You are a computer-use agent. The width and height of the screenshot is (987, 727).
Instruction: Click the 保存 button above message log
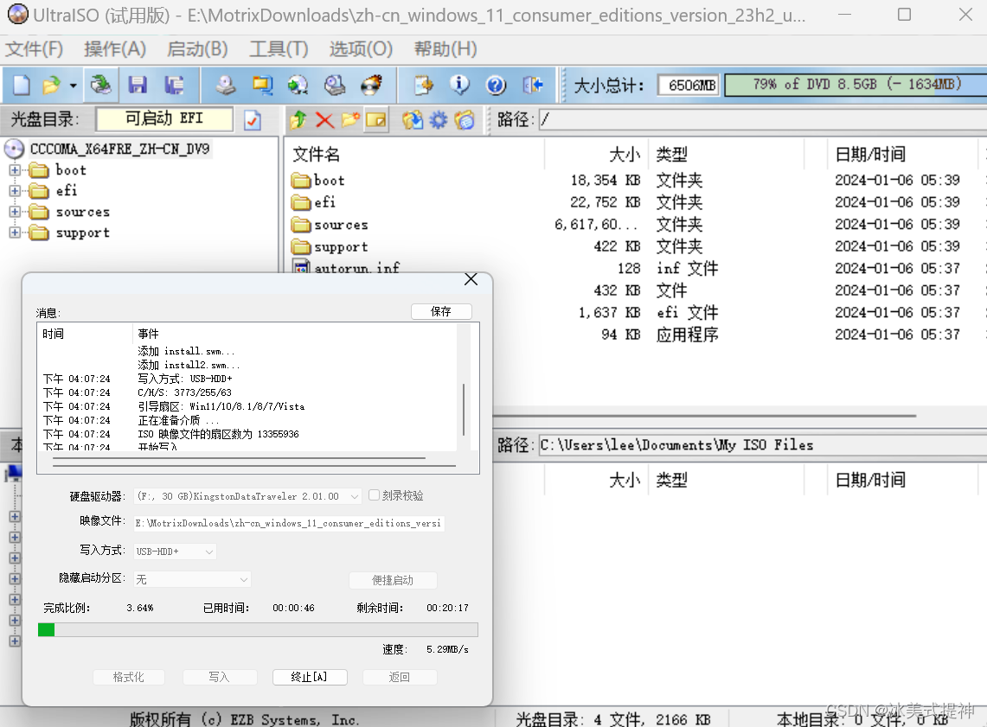click(441, 311)
